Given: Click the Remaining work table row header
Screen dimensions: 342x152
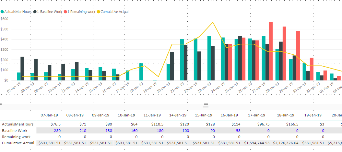Looking at the screenshot, I should tap(16, 137).
